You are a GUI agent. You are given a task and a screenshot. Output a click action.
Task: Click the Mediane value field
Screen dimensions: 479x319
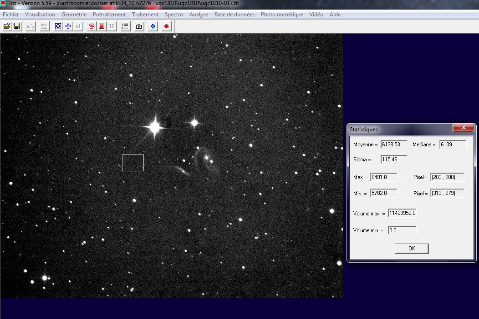(x=453, y=144)
